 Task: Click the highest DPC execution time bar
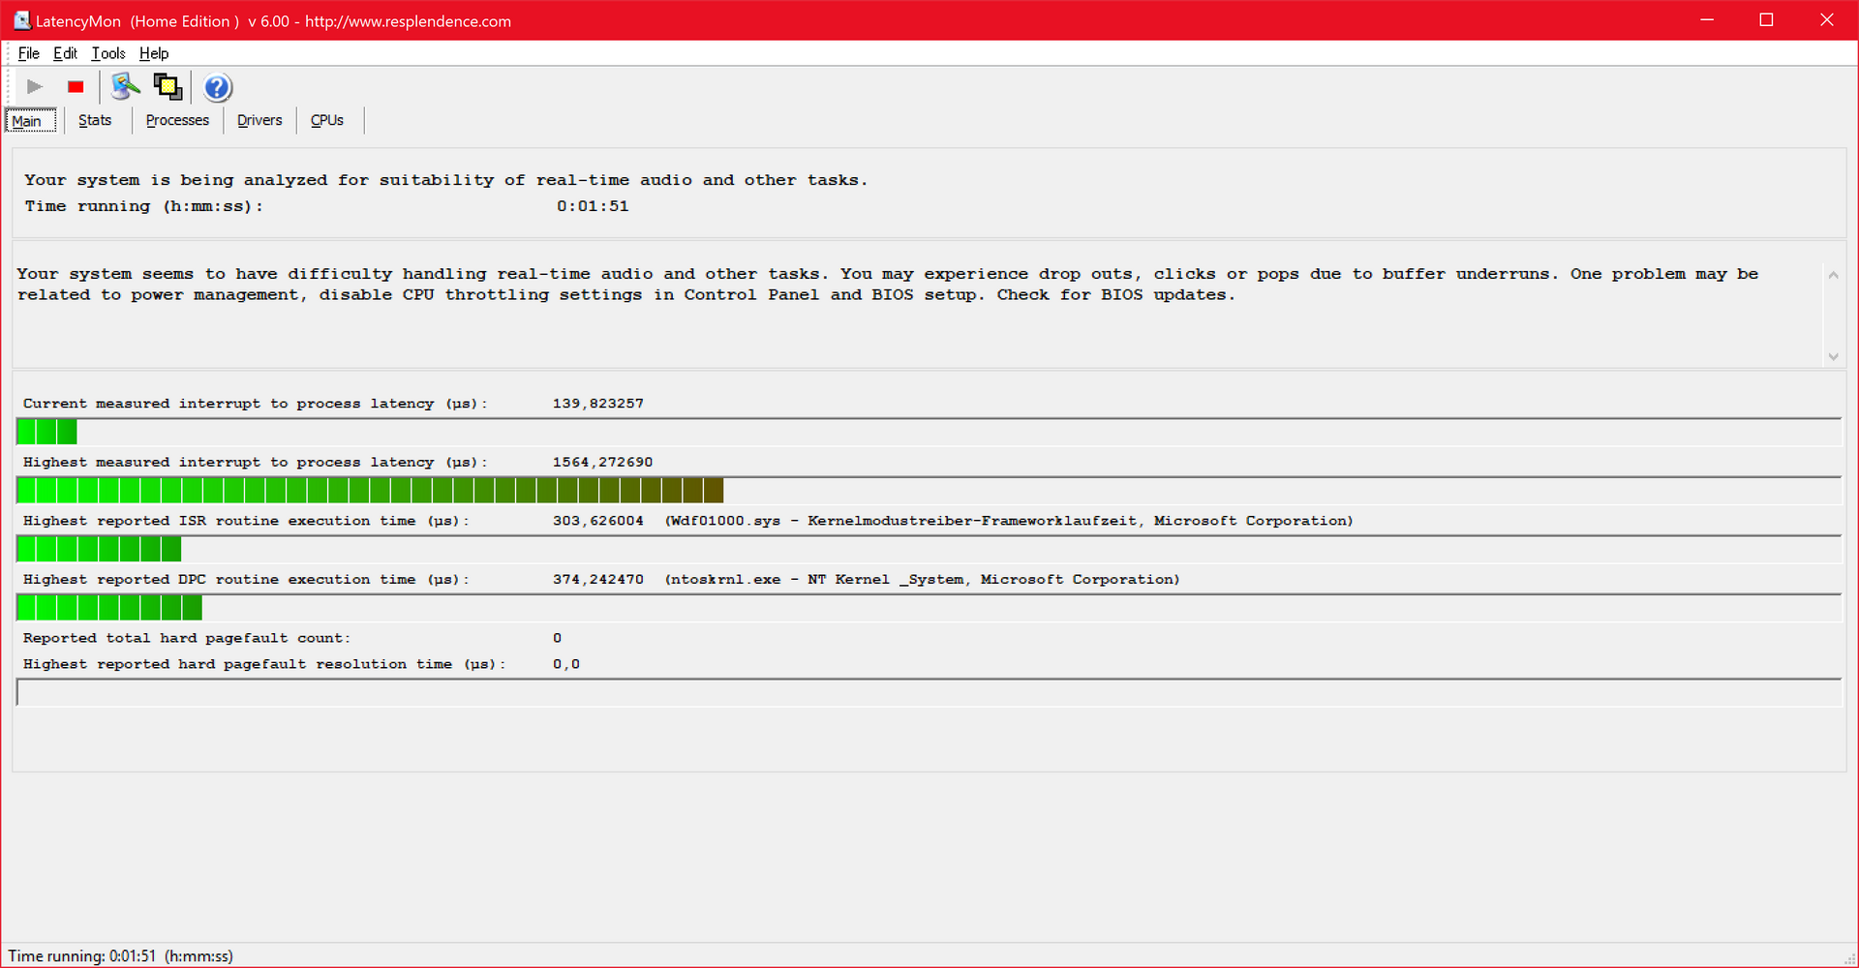pyautogui.click(x=929, y=608)
